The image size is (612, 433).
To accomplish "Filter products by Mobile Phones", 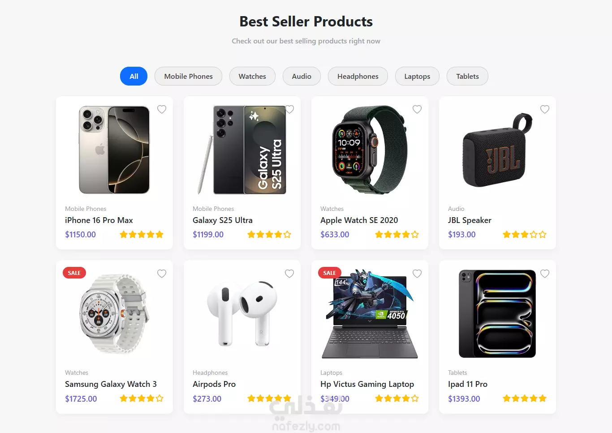I will tap(188, 76).
